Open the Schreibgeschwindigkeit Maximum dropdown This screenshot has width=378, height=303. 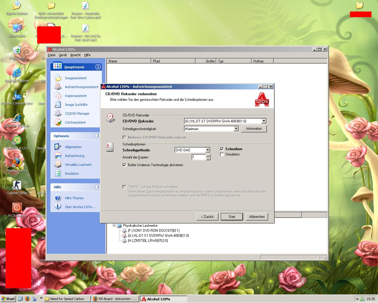(236, 129)
